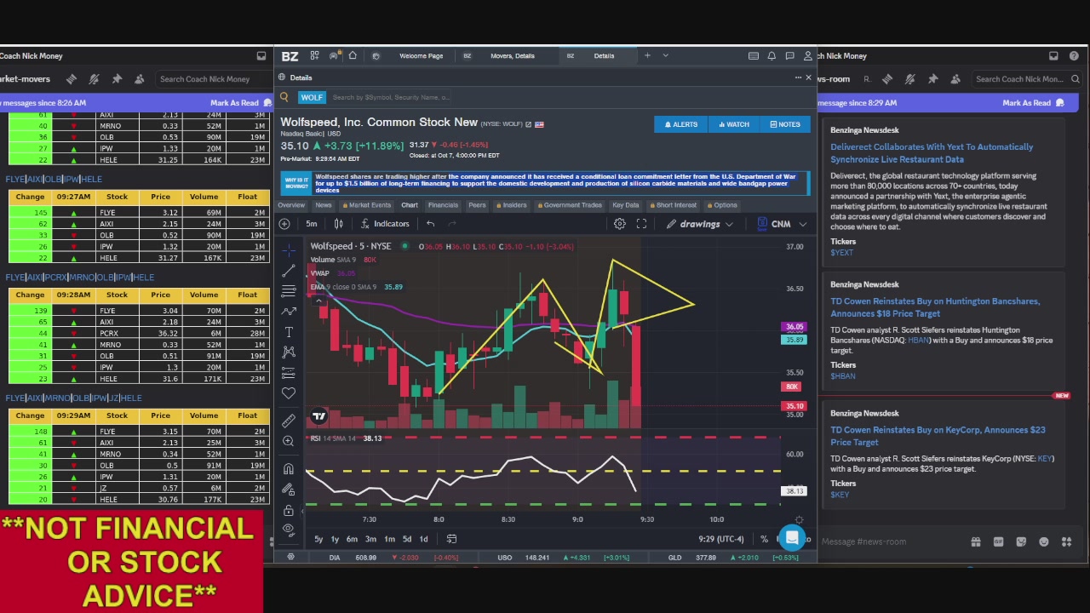Viewport: 1090px width, 613px height.
Task: Open TD Cowen Huntington Bancshares headline
Action: 935,307
